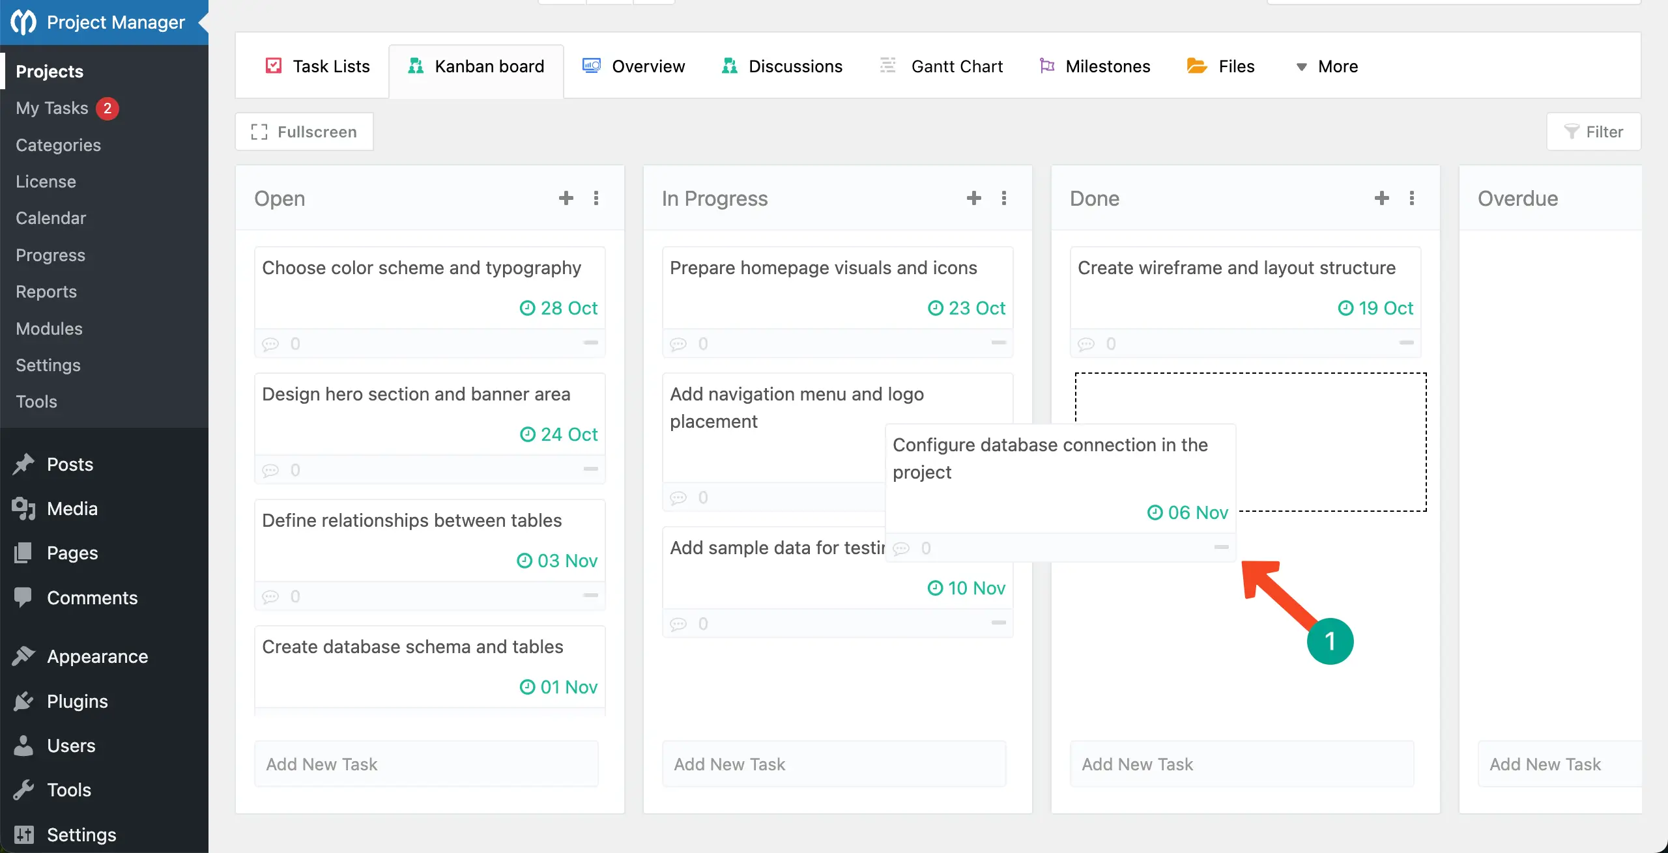
Task: Click the Milestones flag icon
Action: (1046, 66)
